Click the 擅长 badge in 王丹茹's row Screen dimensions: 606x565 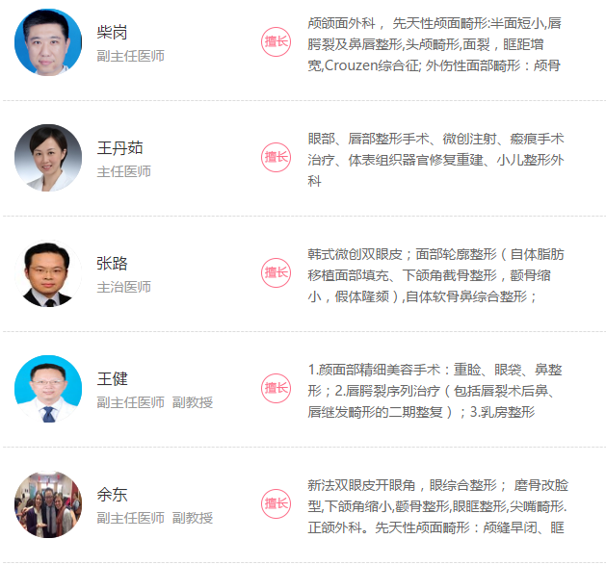(x=276, y=157)
